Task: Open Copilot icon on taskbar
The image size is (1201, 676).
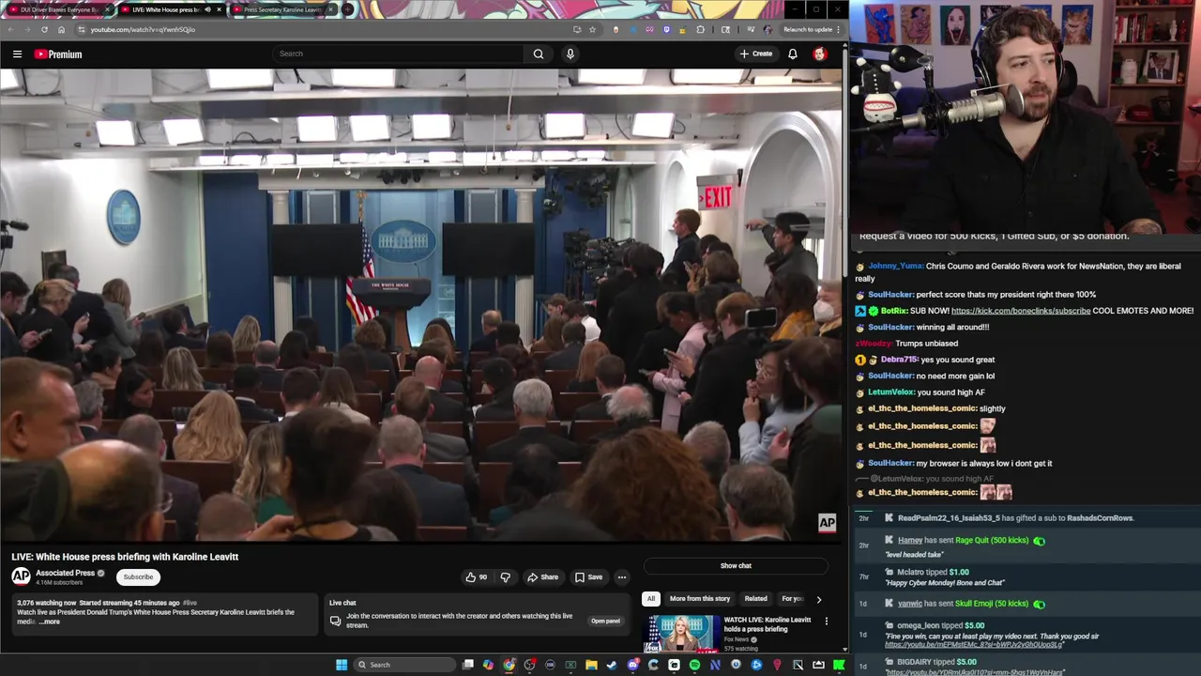Action: tap(488, 665)
